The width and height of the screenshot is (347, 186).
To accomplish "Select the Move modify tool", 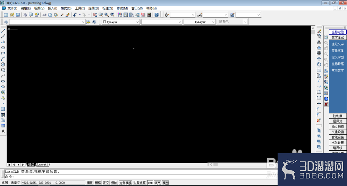I will [319, 59].
